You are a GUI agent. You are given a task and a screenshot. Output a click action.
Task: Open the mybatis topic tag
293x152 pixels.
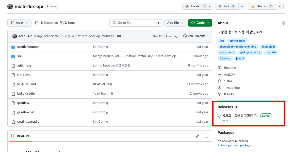271,52
